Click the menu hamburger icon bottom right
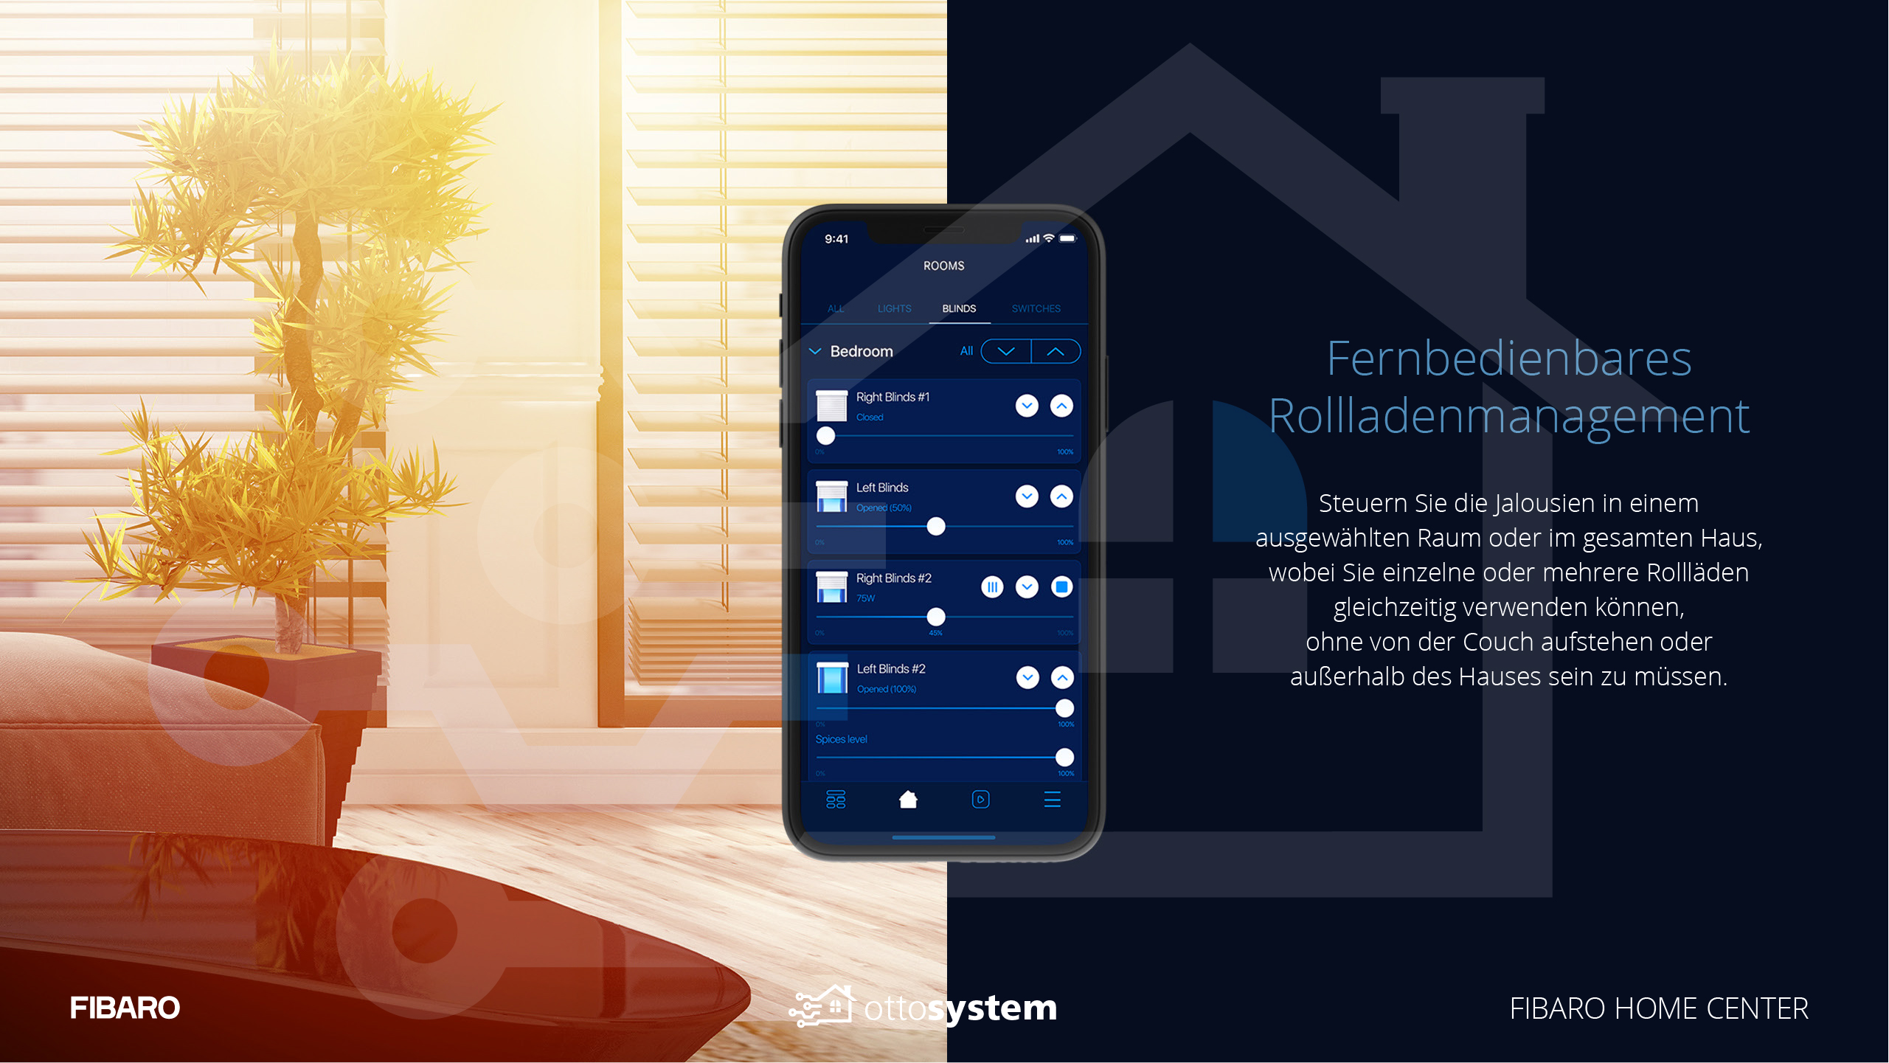This screenshot has height=1063, width=1889. tap(1052, 800)
